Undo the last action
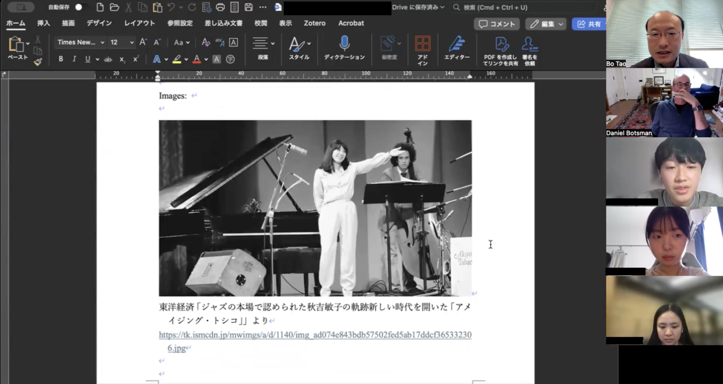 (171, 7)
